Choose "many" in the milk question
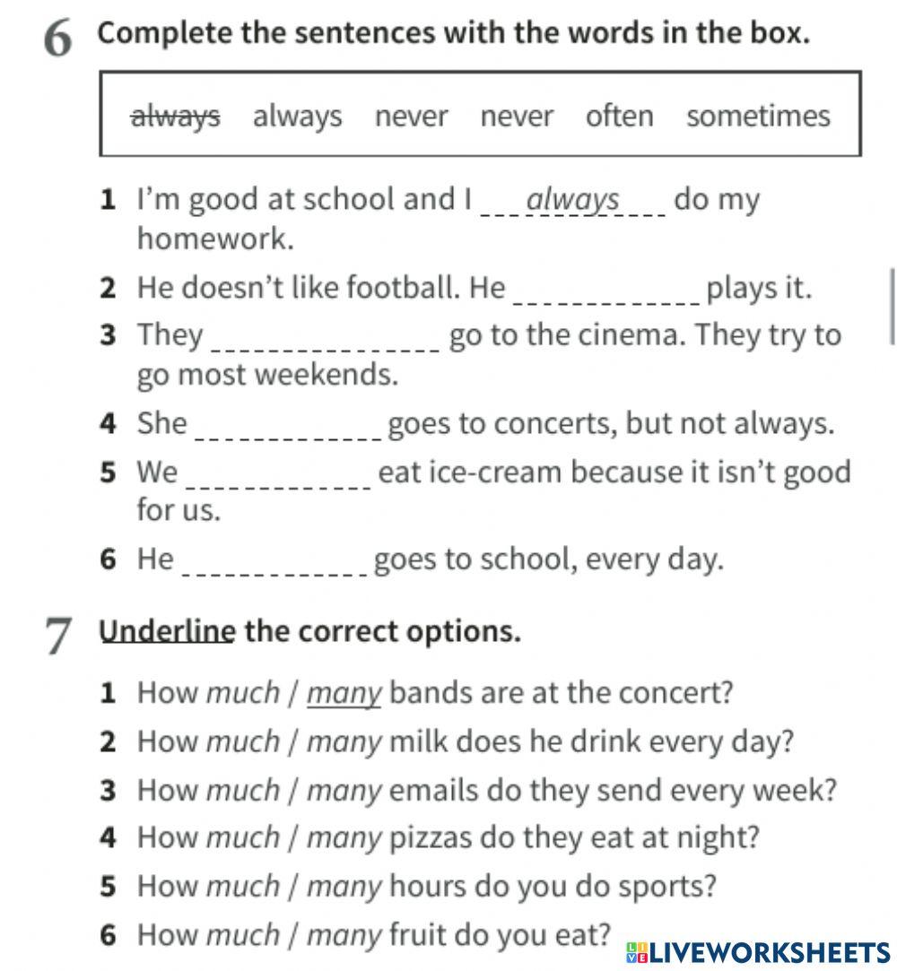The height and width of the screenshot is (971, 897). [x=344, y=742]
